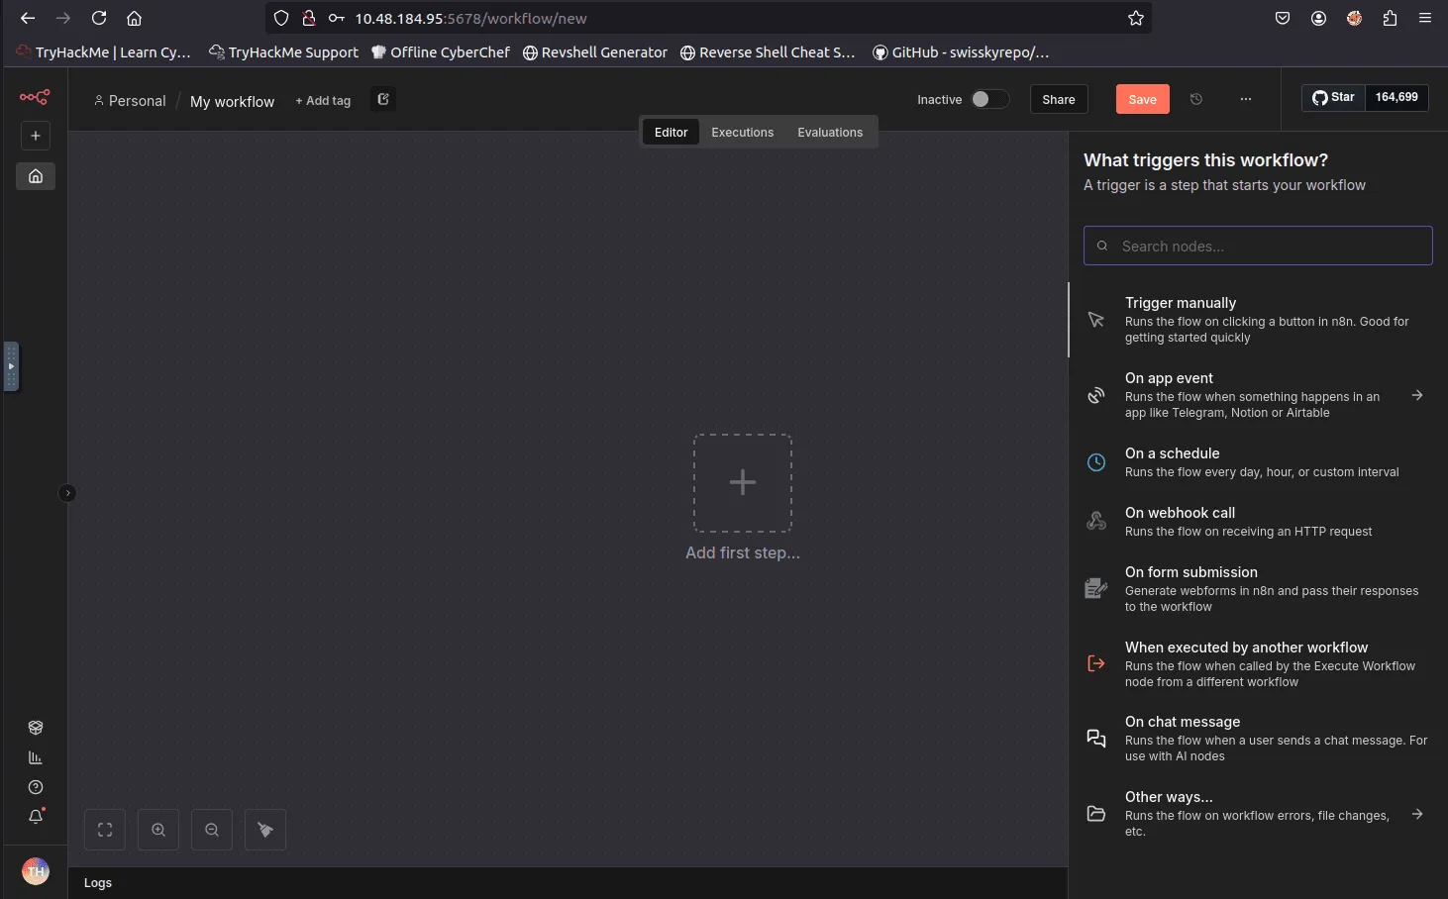
Task: Fit workflow to view icon
Action: (105, 830)
